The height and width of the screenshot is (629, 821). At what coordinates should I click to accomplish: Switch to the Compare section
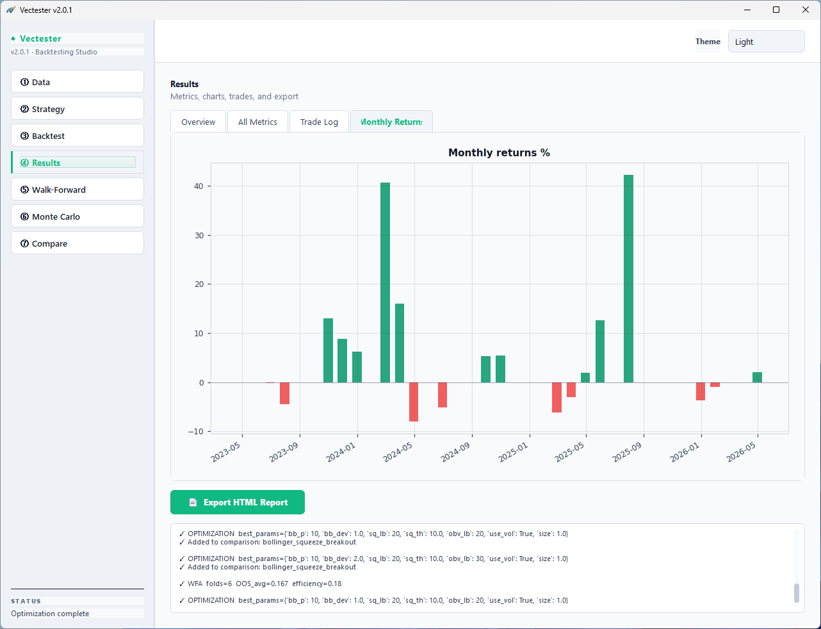[x=77, y=243]
